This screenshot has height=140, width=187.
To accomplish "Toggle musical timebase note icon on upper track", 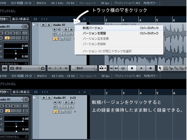I will coord(55,39).
